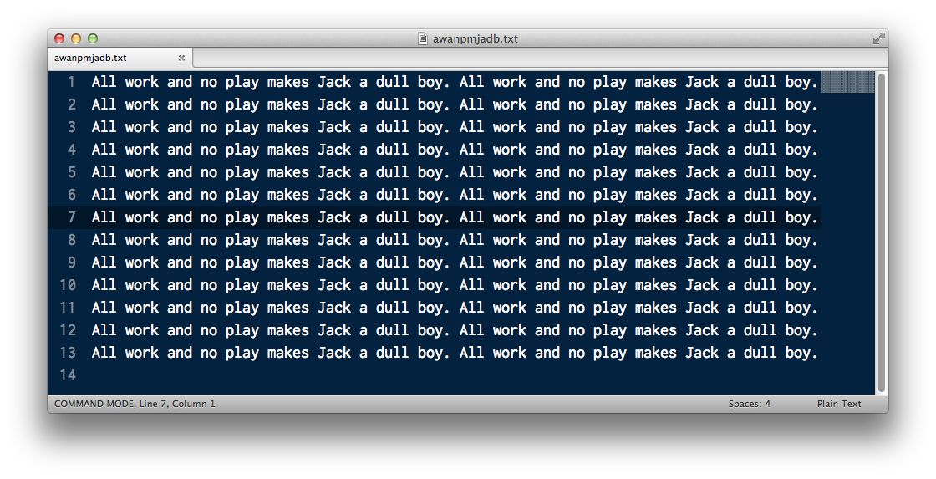
Task: Click the highlighted line number 7
Action: [x=72, y=217]
